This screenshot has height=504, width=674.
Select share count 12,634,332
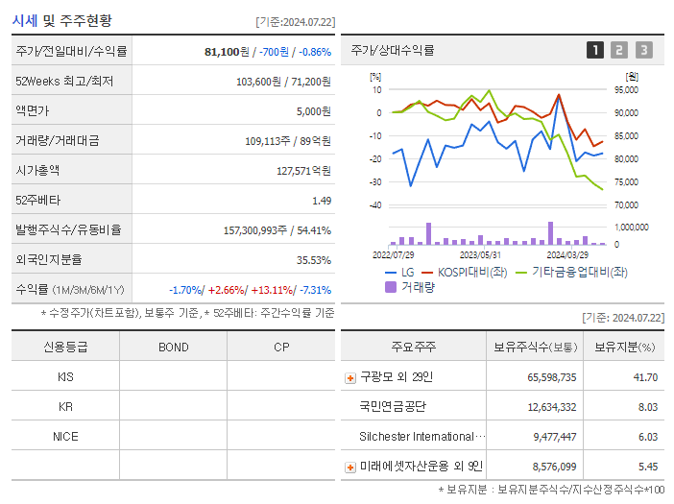click(552, 407)
